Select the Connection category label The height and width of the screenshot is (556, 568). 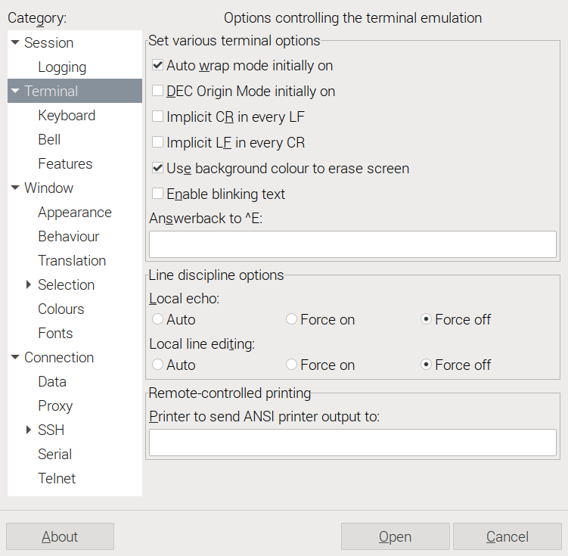point(59,357)
